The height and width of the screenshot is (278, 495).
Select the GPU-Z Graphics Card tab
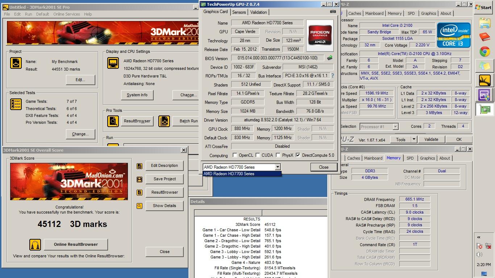click(x=216, y=12)
